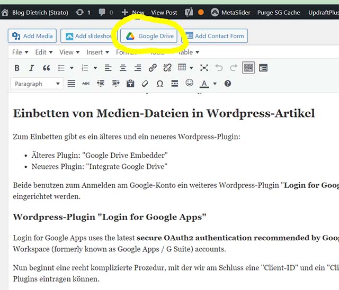Image resolution: width=339 pixels, height=290 pixels.
Task: Toggle justify text alignment
Action: [71, 84]
